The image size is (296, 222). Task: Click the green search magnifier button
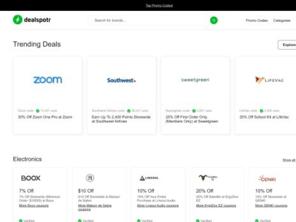214,20
